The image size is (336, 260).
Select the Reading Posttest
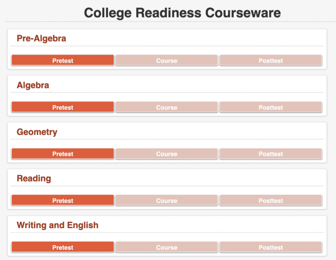[271, 201]
